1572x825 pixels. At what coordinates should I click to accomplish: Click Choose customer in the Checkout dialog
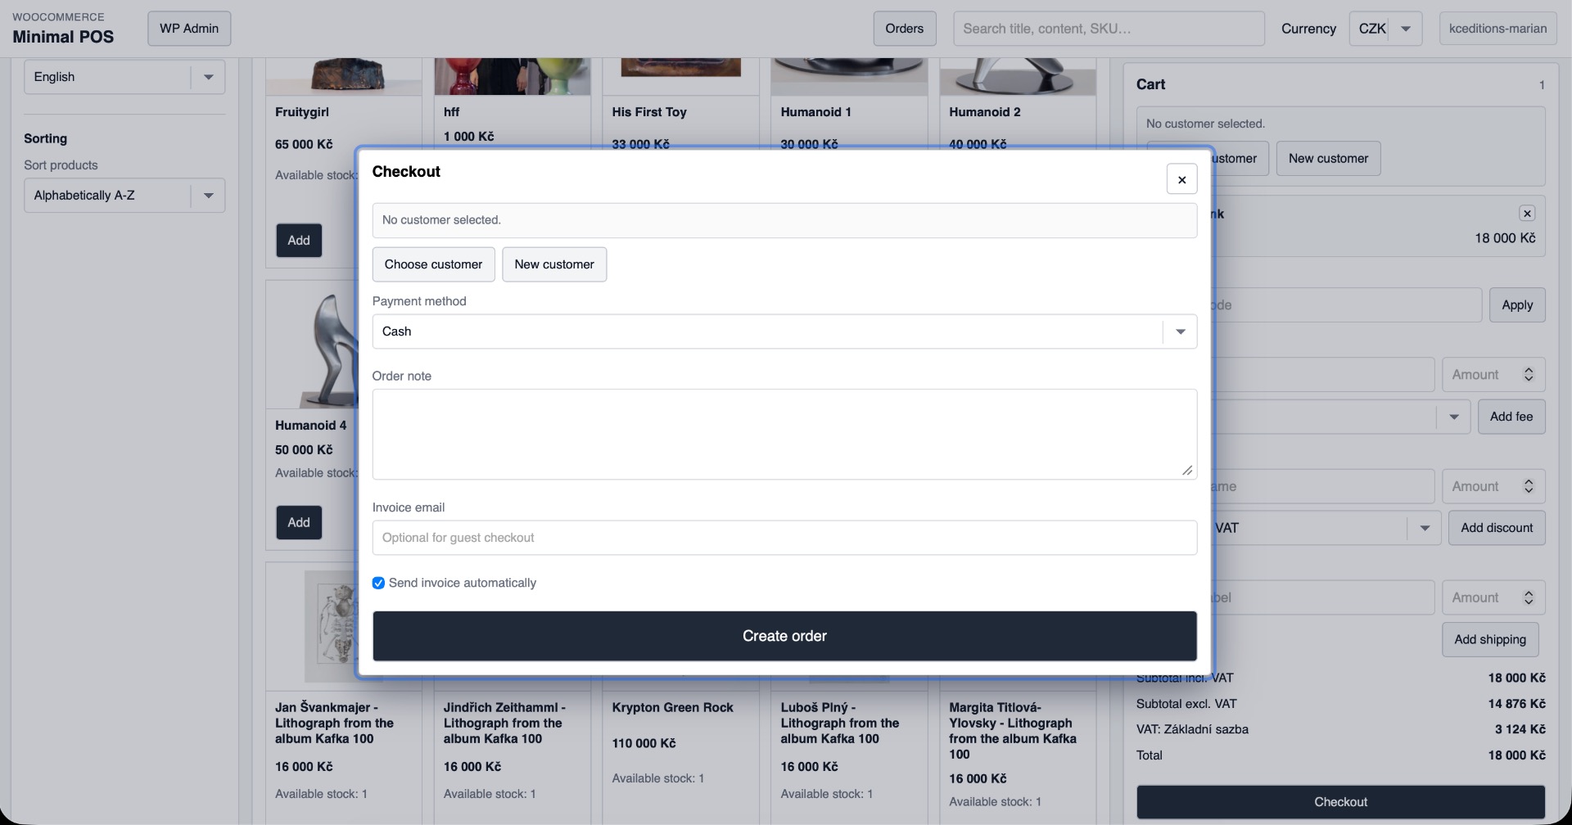[x=433, y=264]
